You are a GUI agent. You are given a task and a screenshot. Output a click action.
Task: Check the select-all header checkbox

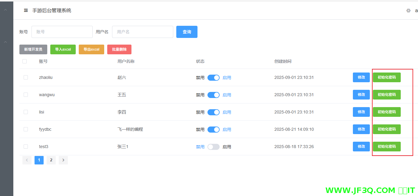pos(25,61)
